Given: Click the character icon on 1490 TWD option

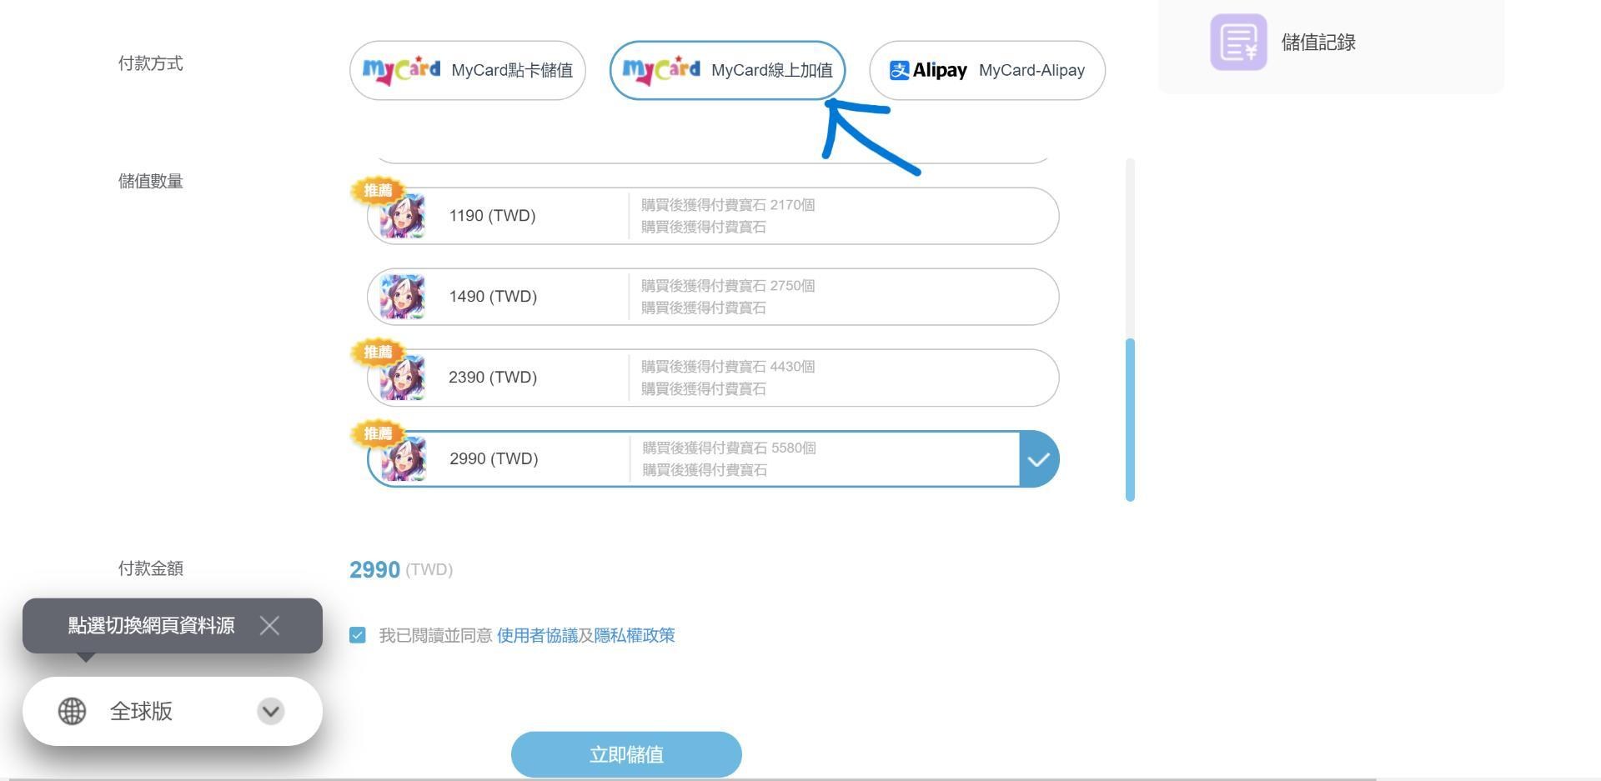Looking at the screenshot, I should tap(403, 297).
